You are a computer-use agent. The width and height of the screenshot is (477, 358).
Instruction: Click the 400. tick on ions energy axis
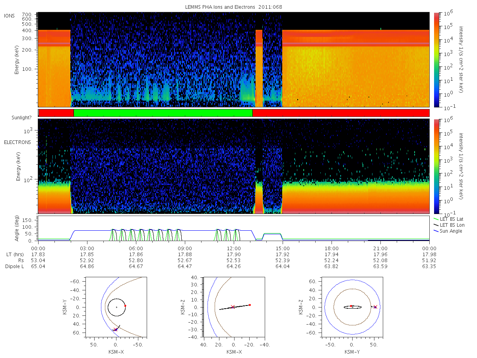click(27, 30)
